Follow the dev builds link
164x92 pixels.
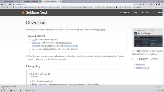click(101, 30)
